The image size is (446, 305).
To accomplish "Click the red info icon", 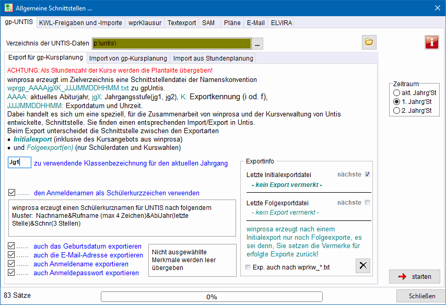I will point(431,42).
